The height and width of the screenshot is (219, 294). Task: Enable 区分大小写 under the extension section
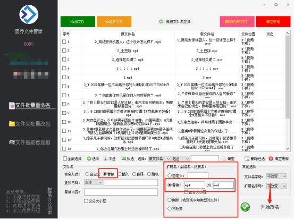click(186, 192)
